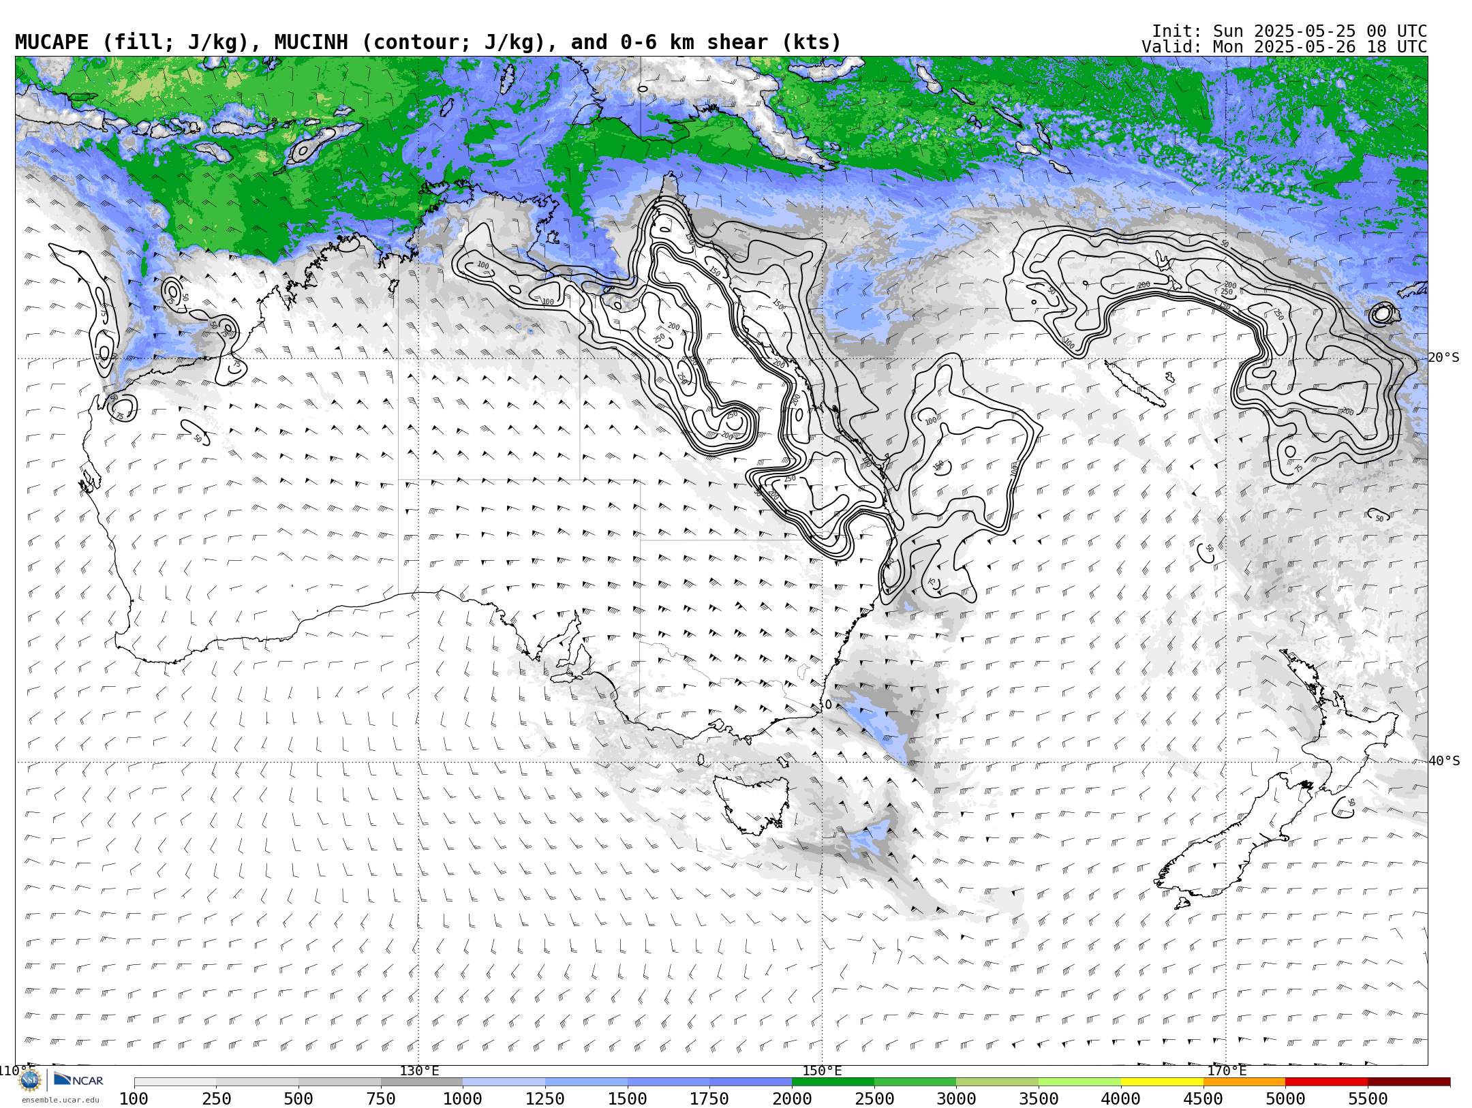Click the 3000 colorbar tick label
Screen dimensions: 1472x1108
pos(956,1099)
